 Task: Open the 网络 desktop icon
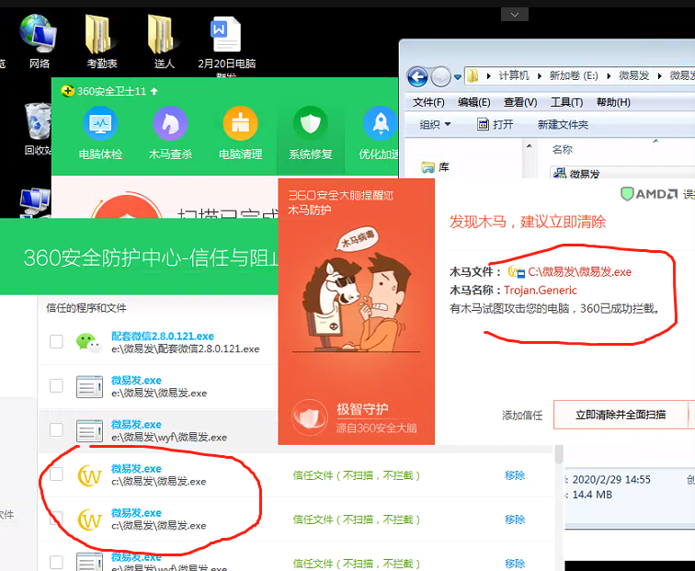[x=38, y=41]
